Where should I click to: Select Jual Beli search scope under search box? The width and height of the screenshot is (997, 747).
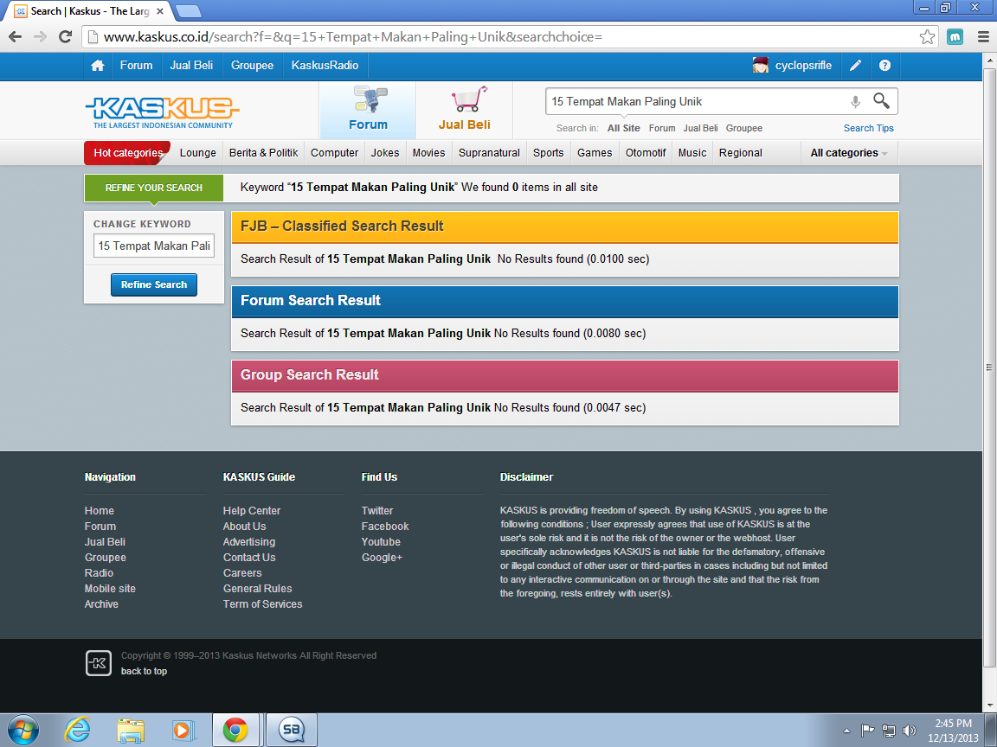coord(701,128)
